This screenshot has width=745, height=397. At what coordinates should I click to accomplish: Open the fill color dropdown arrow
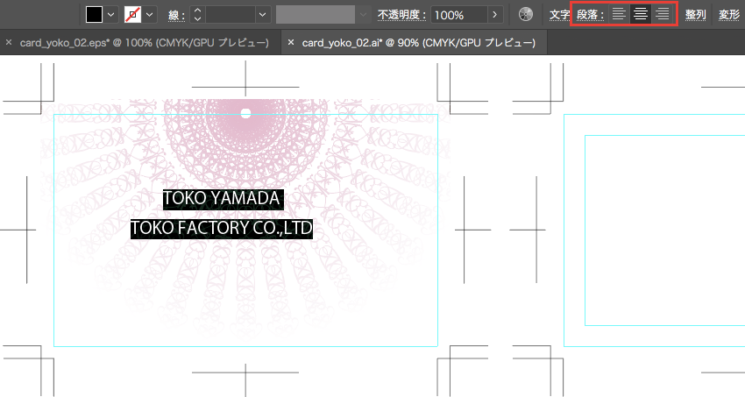click(x=111, y=15)
